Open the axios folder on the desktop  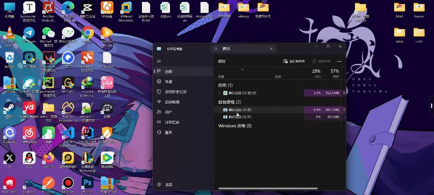399,32
